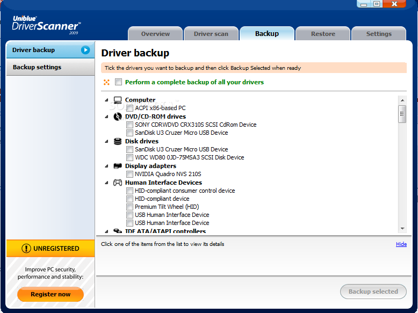
Task: Open Backup settings in the sidebar
Action: click(51, 67)
